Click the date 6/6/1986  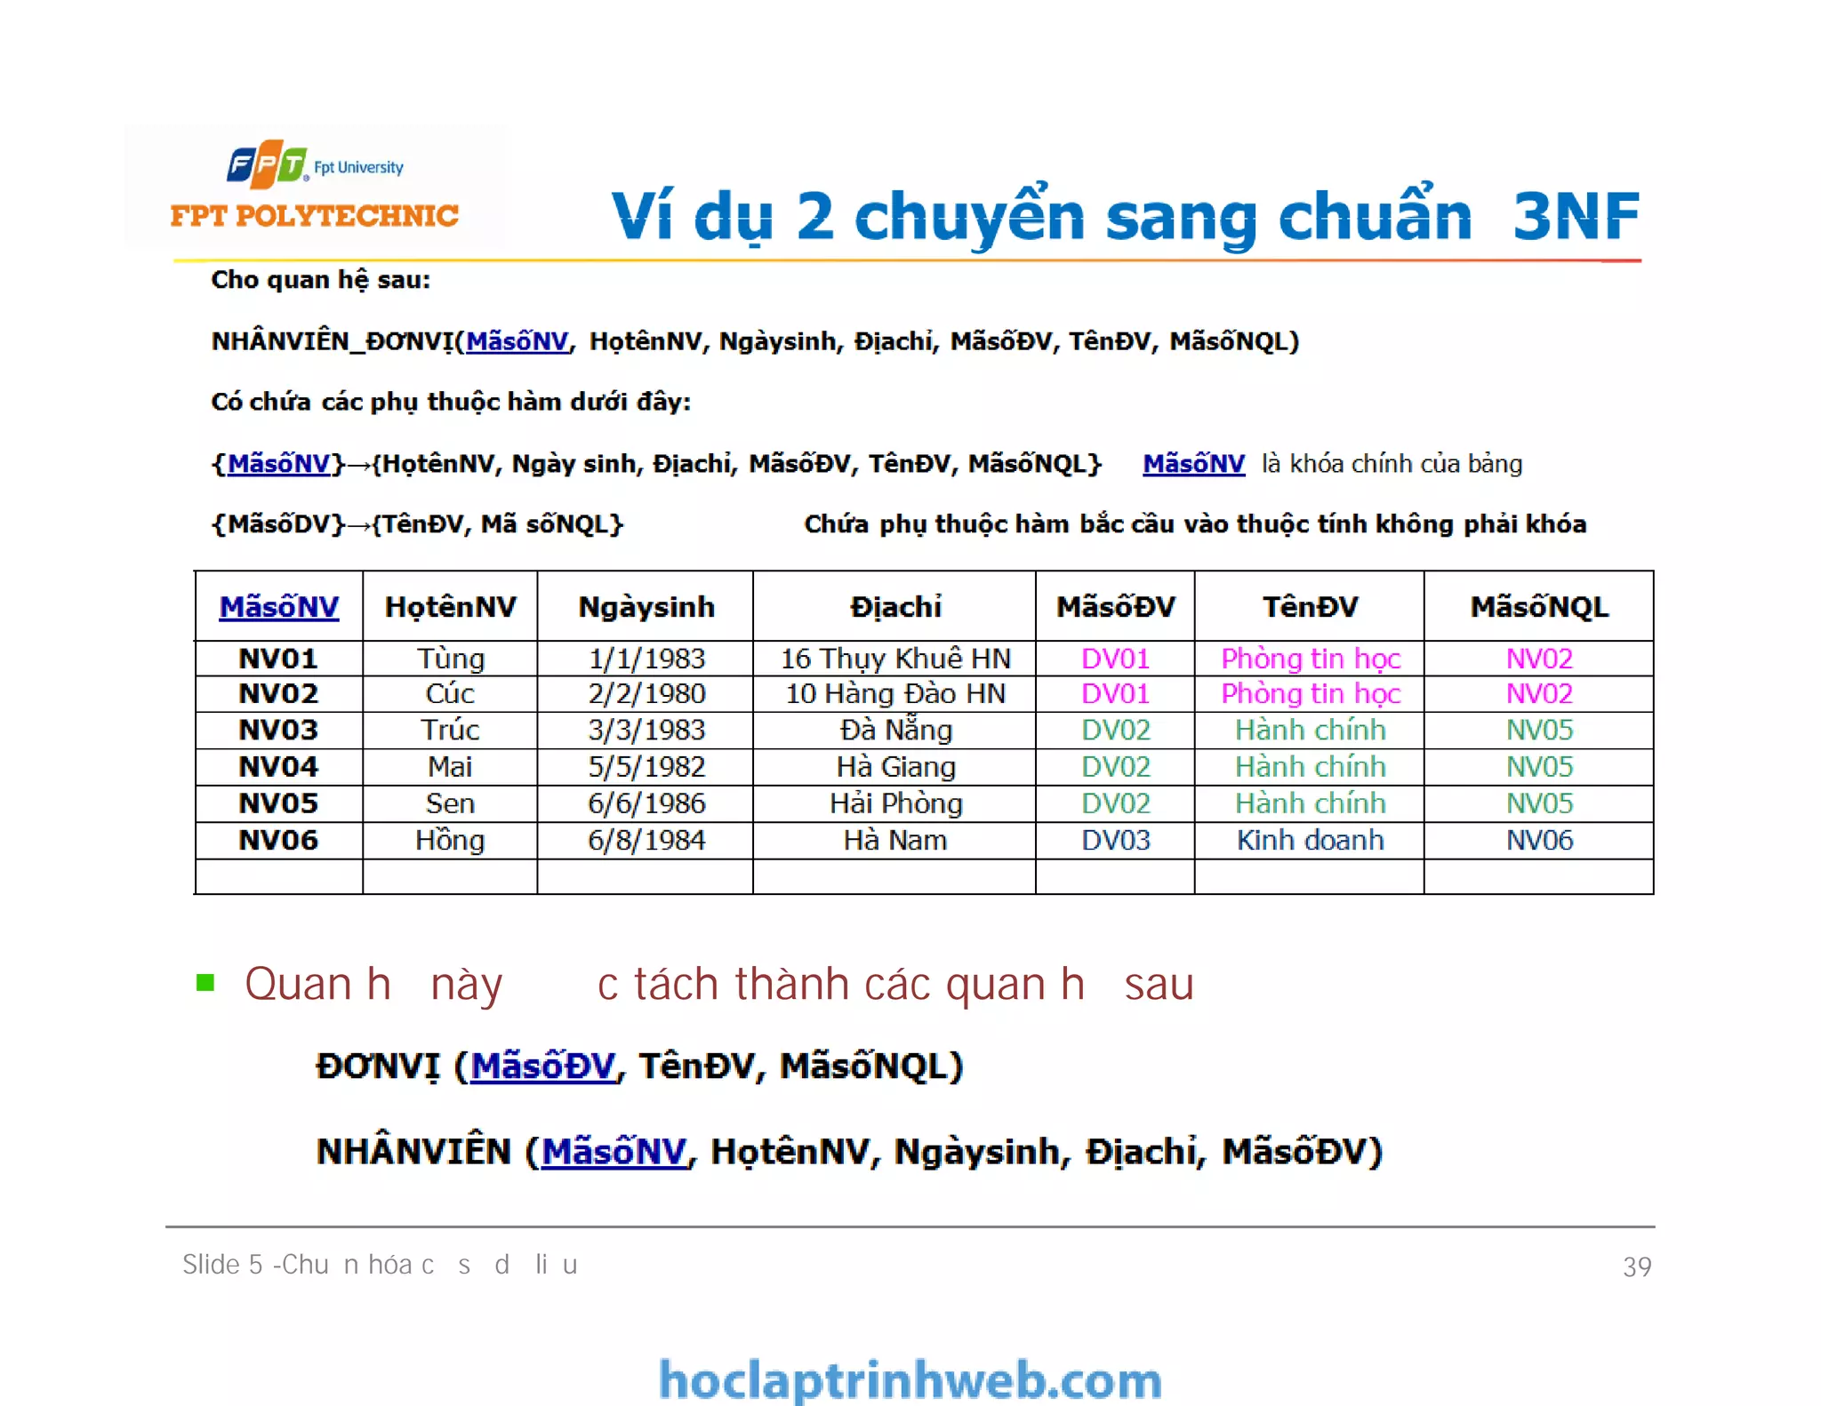tap(646, 803)
